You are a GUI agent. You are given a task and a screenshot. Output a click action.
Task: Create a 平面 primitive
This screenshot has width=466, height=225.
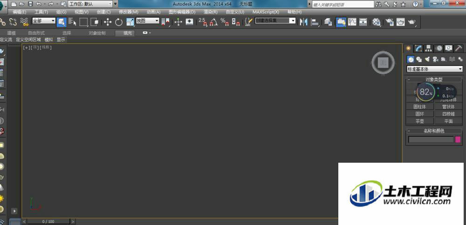pos(448,121)
